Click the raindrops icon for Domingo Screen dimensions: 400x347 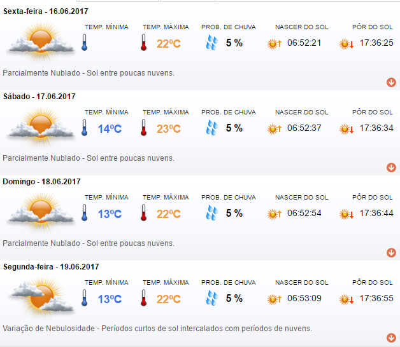pyautogui.click(x=211, y=214)
